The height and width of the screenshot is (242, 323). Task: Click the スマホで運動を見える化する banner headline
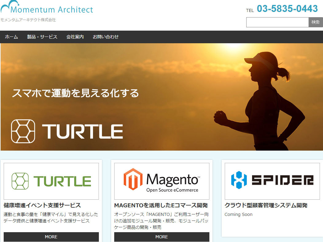(76, 93)
